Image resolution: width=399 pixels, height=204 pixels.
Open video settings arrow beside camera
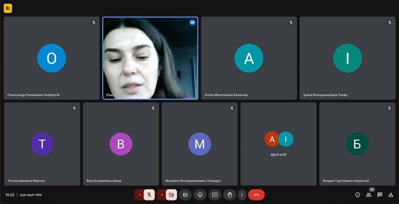(x=162, y=195)
